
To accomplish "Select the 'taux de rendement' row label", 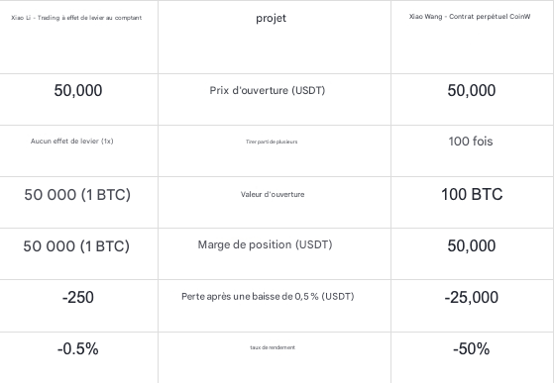I will coord(273,347).
